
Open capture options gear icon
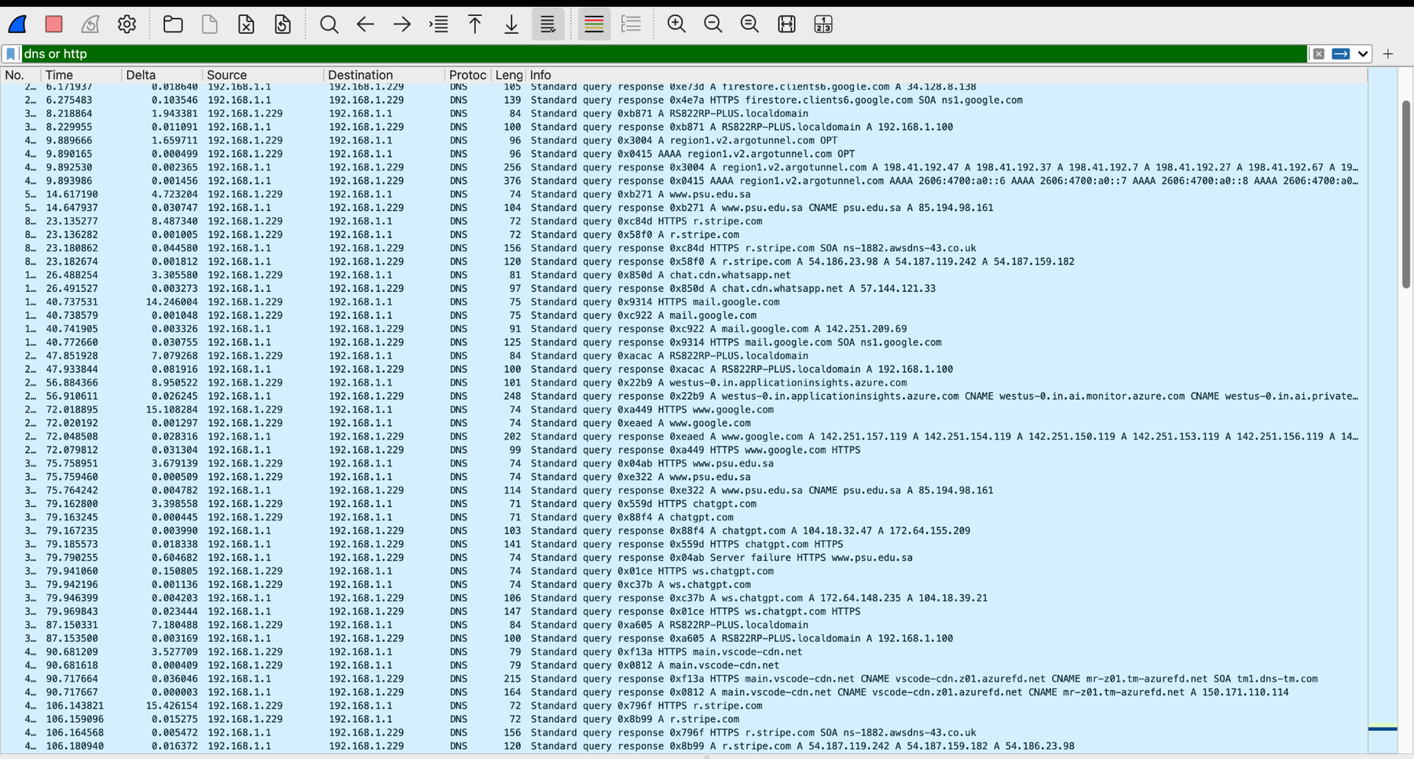(126, 24)
